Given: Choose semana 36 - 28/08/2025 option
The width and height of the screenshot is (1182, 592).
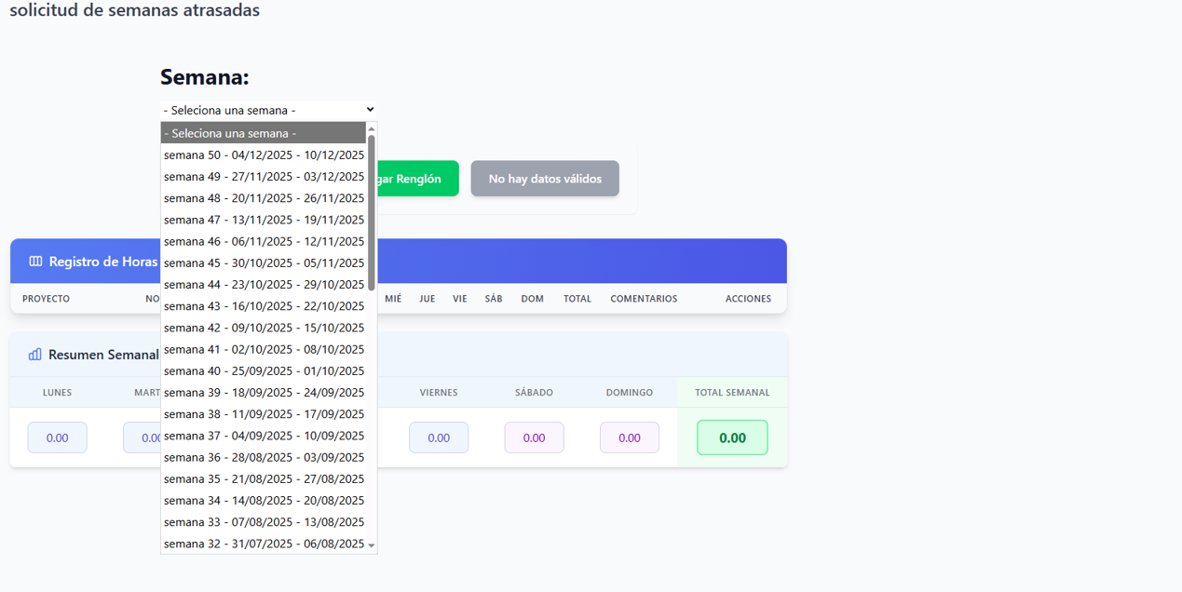Looking at the screenshot, I should point(264,457).
